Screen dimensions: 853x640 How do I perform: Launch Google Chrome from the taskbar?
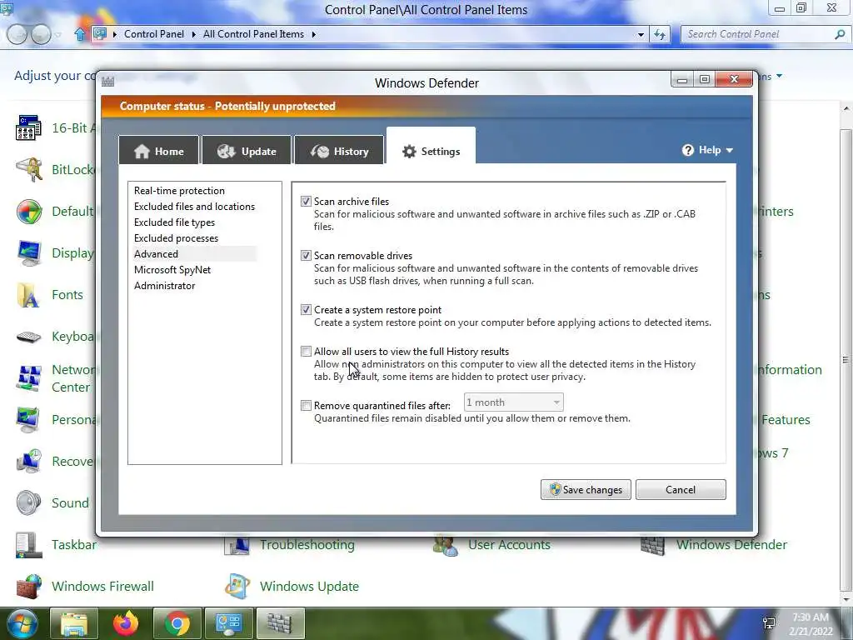coord(177,623)
